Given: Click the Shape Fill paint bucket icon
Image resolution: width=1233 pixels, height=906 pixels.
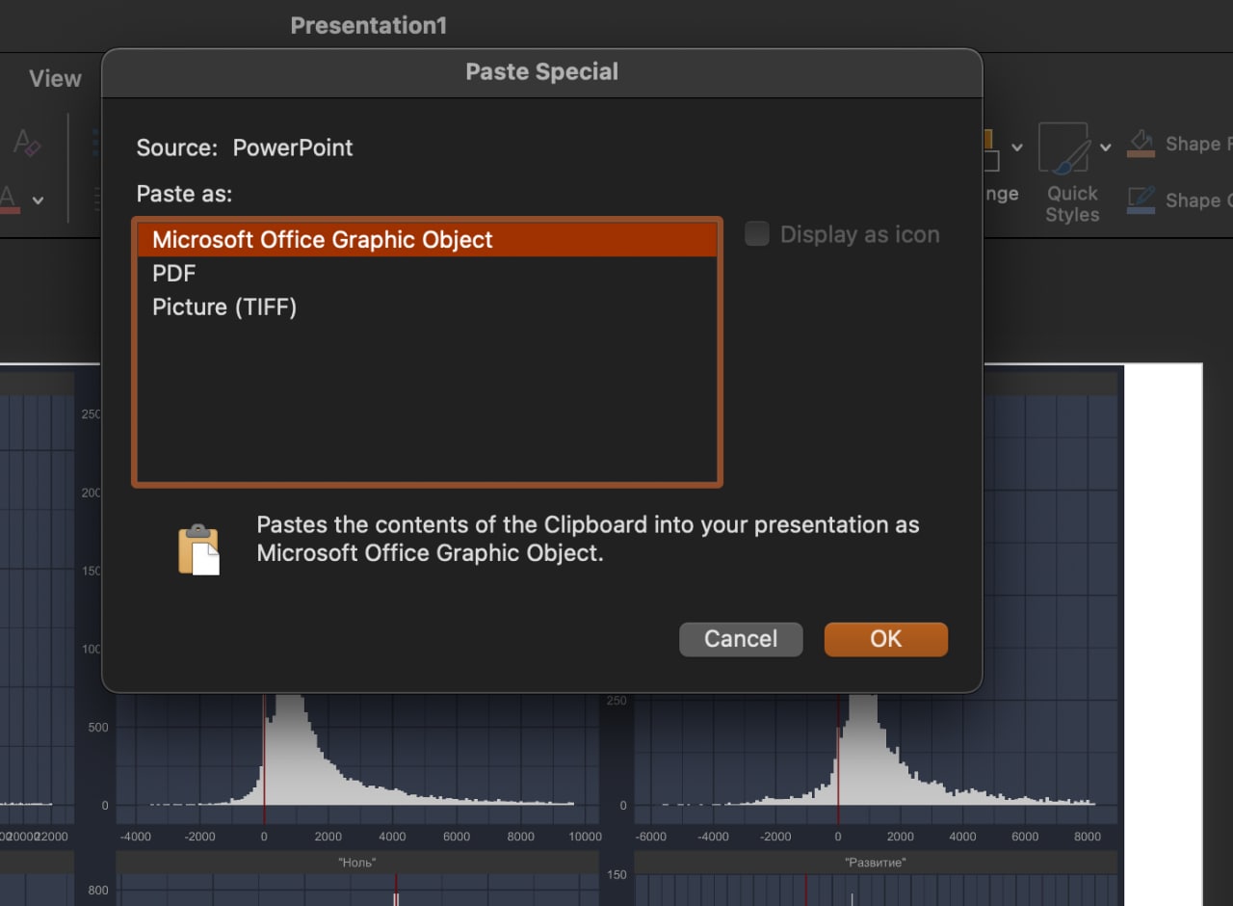Looking at the screenshot, I should pos(1141,144).
